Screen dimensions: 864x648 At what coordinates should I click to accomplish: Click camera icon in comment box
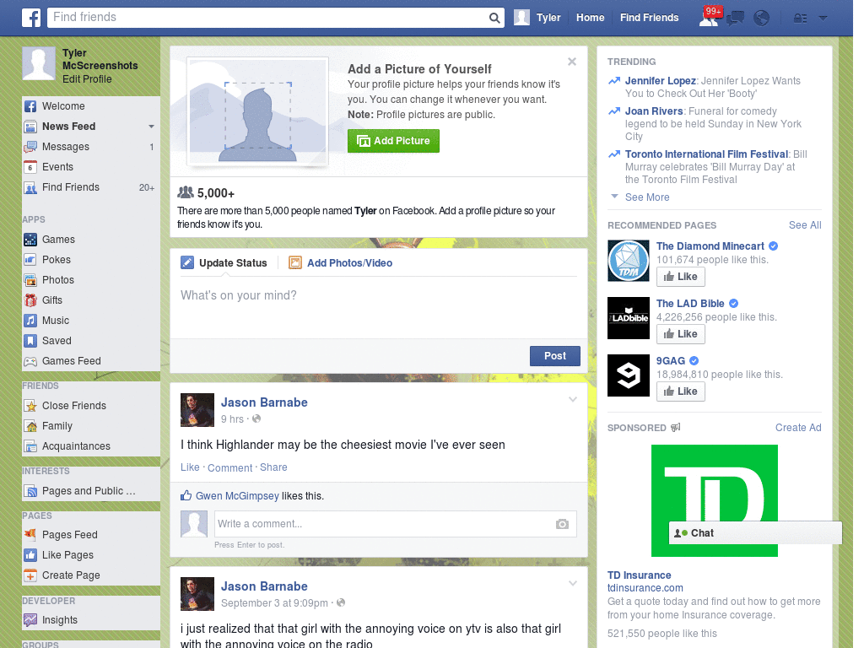(562, 524)
